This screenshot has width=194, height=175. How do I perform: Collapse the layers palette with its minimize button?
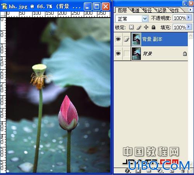tap(185, 3)
